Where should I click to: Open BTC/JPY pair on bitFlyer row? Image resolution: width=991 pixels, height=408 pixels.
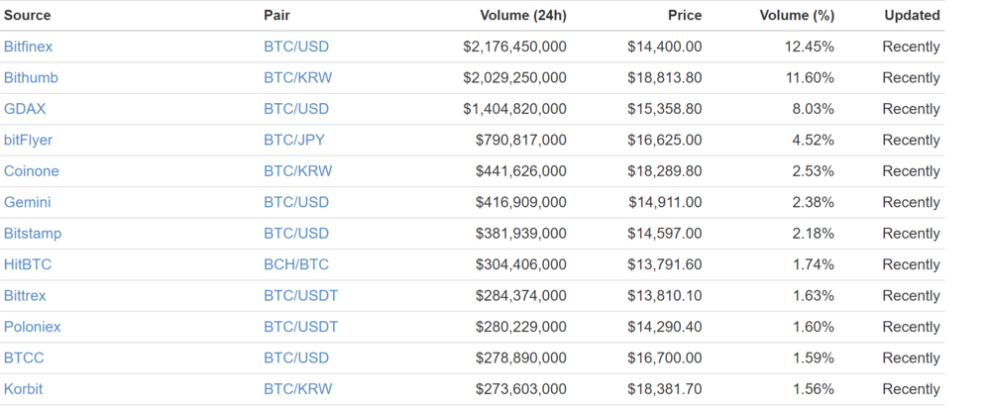(x=294, y=141)
